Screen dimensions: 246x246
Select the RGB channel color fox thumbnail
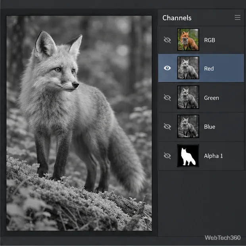(x=188, y=40)
